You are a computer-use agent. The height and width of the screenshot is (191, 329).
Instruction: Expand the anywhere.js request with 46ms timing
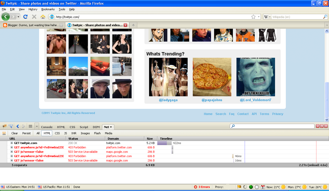pos(12,156)
